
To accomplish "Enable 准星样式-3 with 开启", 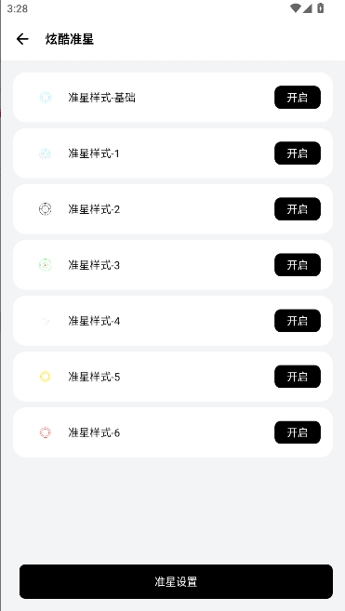I will point(298,265).
